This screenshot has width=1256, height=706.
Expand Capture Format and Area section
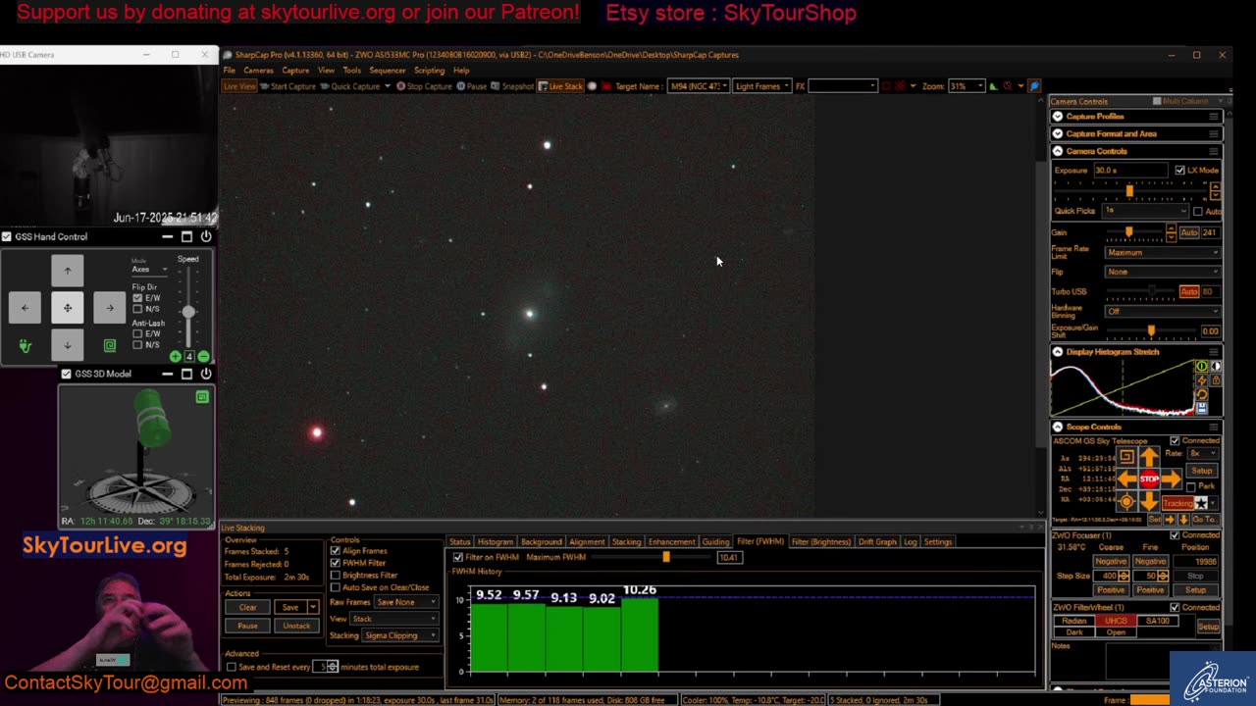click(1058, 133)
